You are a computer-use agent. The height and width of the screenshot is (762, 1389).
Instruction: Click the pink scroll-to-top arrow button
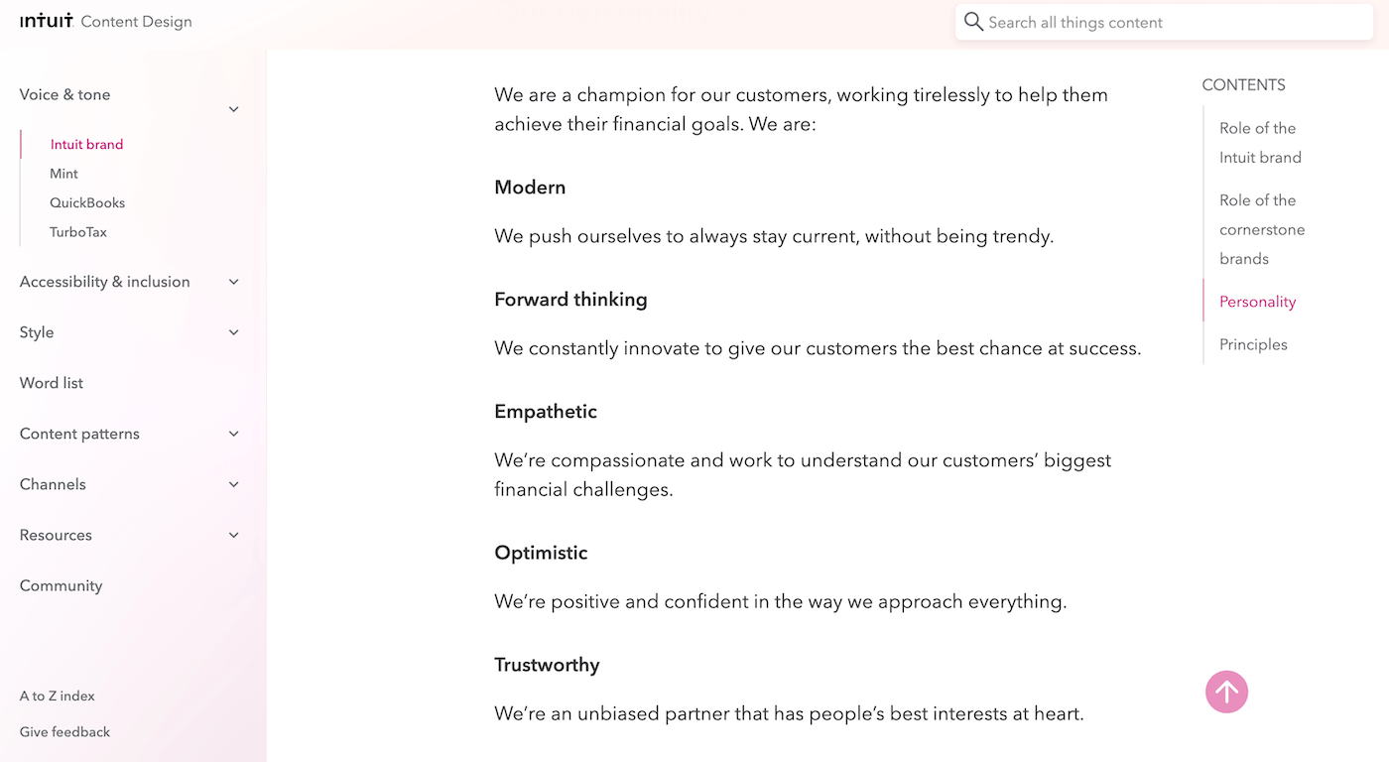1226,692
